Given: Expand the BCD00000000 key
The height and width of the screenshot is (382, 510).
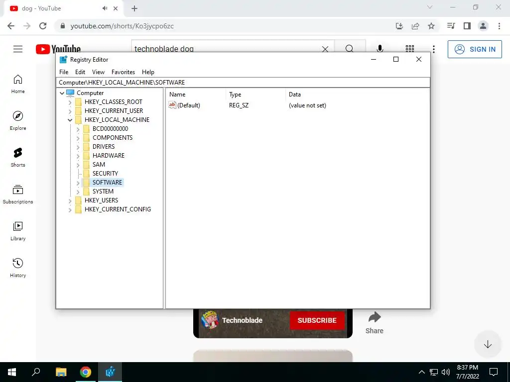Looking at the screenshot, I should click(78, 129).
